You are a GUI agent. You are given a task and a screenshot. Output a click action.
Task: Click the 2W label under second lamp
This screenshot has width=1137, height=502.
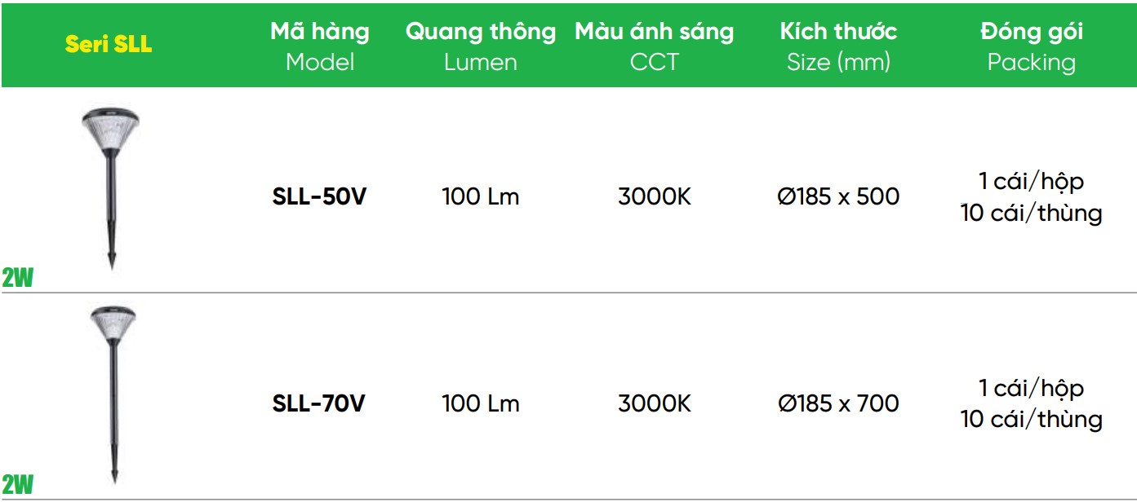17,485
